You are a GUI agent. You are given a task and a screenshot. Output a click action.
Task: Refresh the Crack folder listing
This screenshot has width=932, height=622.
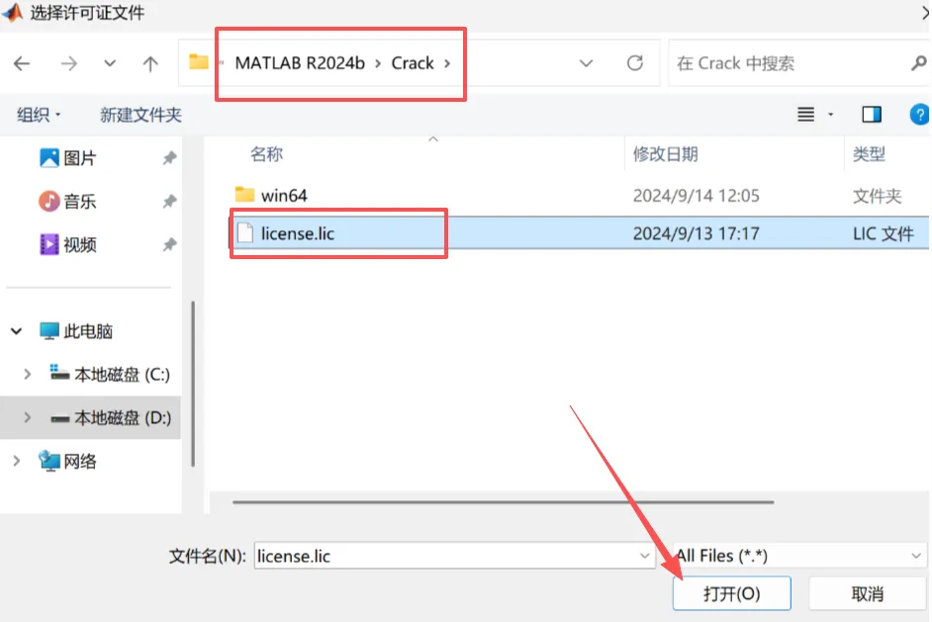635,63
